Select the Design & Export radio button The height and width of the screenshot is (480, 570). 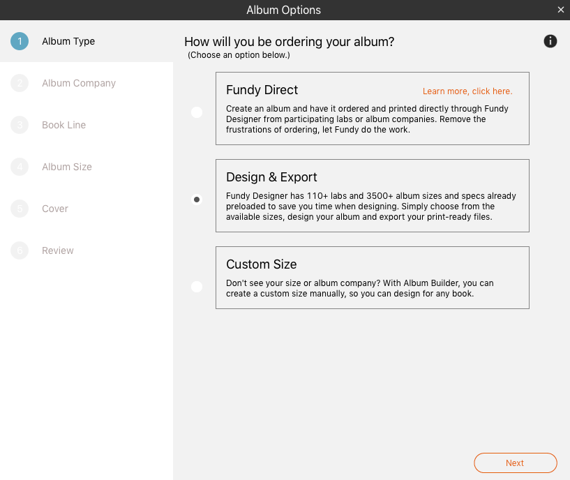tap(197, 200)
